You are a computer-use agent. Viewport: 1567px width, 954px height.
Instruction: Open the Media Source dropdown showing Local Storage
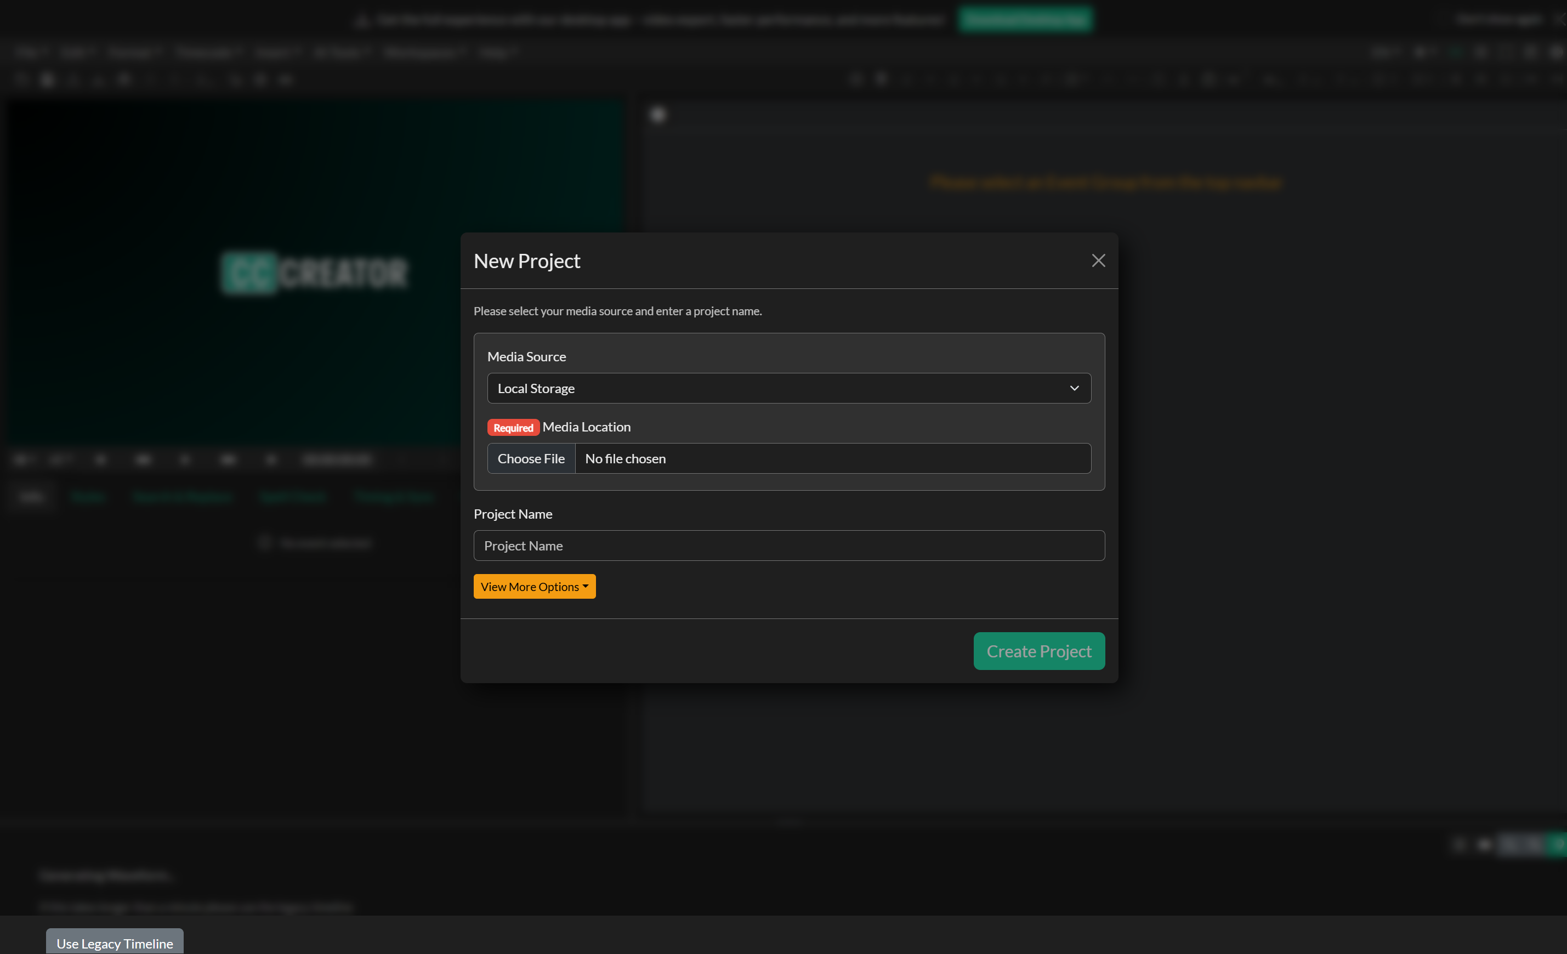tap(788, 388)
